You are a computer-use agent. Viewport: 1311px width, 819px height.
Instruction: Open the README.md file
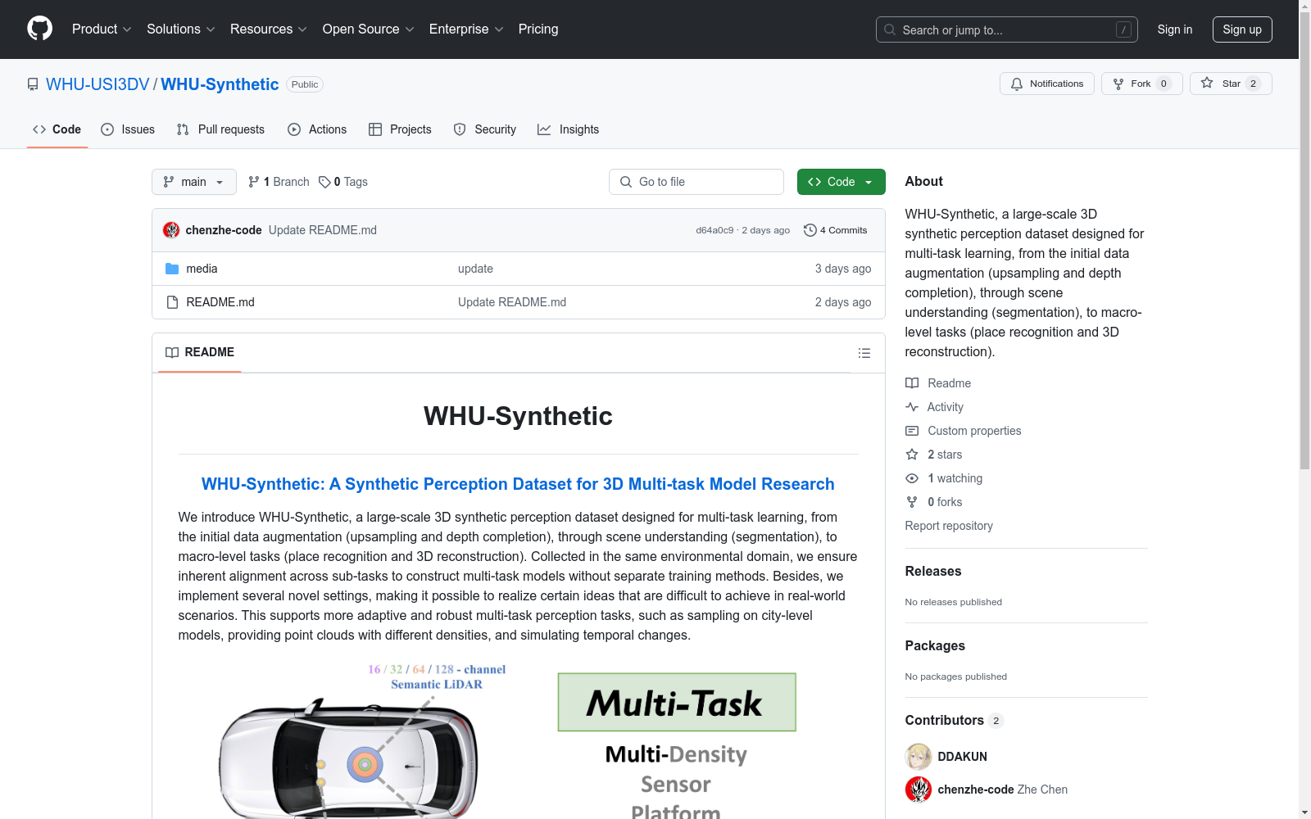click(220, 302)
